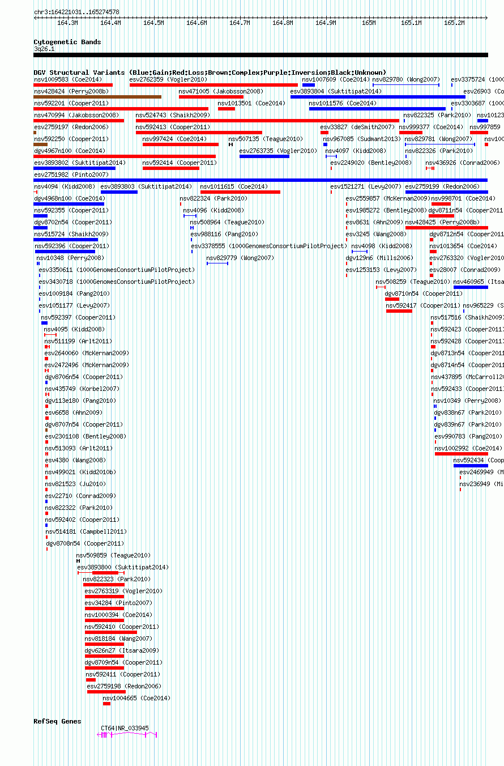Screen dimensions: 504x766
Task: Click nsv511199 (Arlt2011) label
Action: pyautogui.click(x=78, y=341)
